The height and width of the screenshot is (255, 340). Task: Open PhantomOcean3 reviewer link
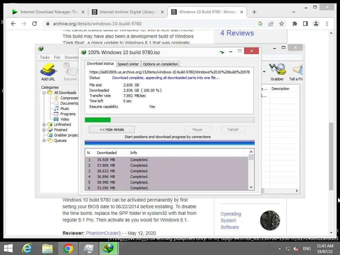point(103,233)
